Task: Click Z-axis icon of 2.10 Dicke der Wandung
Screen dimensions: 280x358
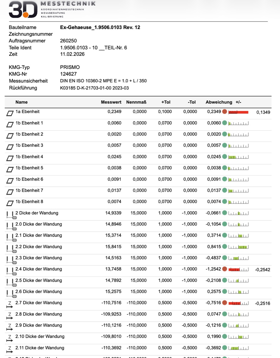Action: [10, 339]
